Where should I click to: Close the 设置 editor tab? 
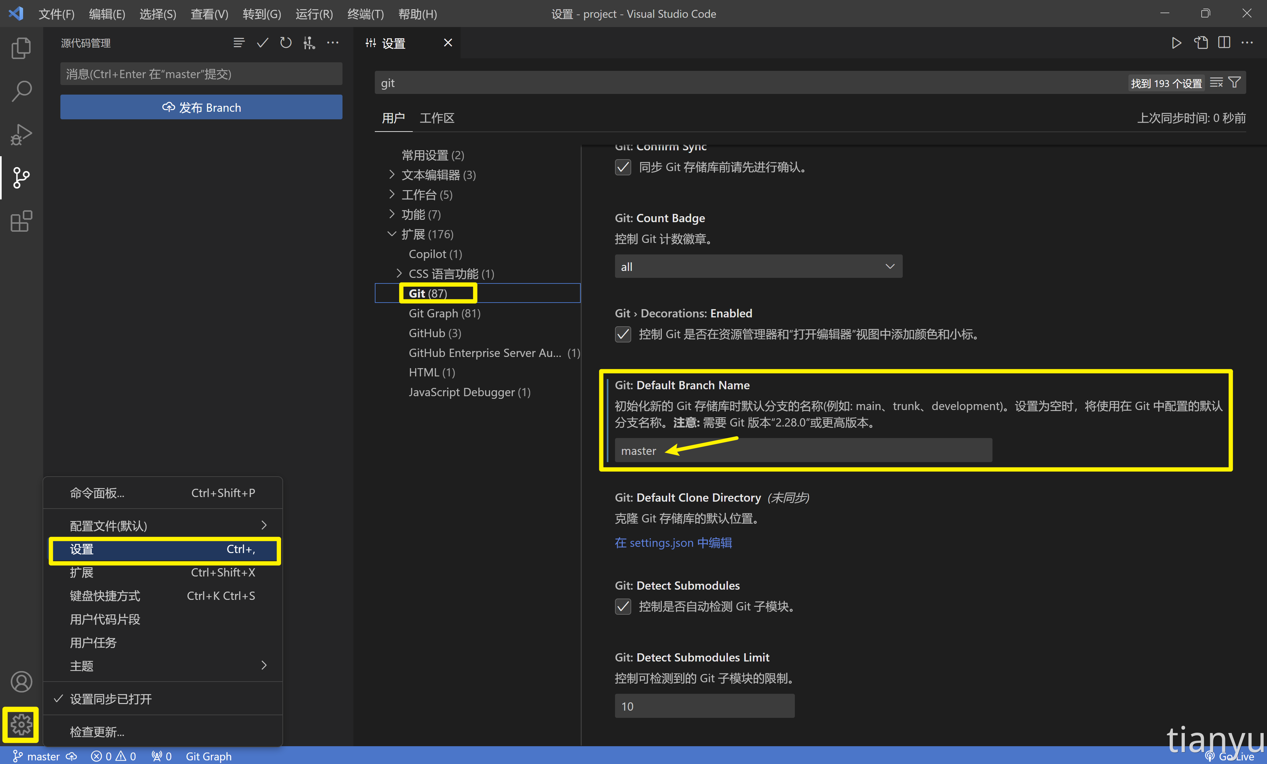pyautogui.click(x=448, y=43)
